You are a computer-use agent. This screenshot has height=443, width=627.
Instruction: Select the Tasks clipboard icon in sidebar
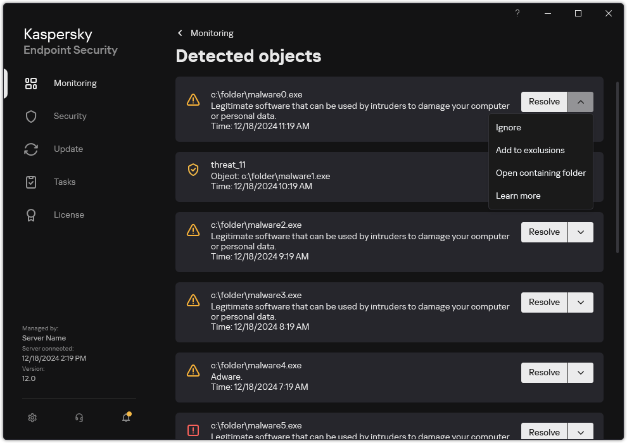point(31,182)
